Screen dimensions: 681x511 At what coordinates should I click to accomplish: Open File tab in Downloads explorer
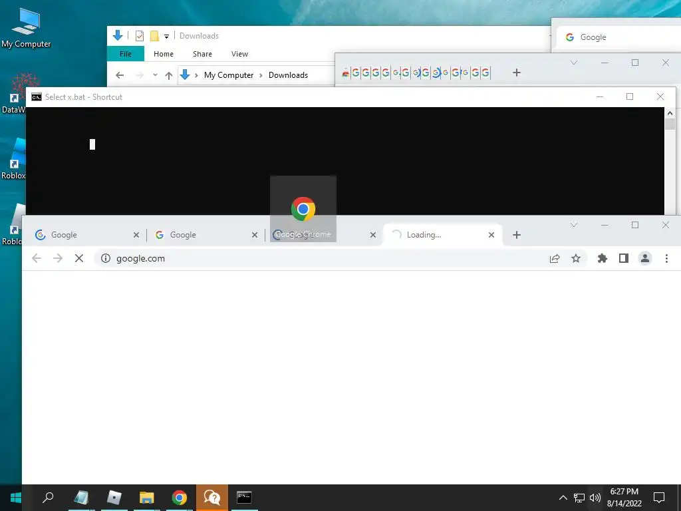click(x=126, y=54)
